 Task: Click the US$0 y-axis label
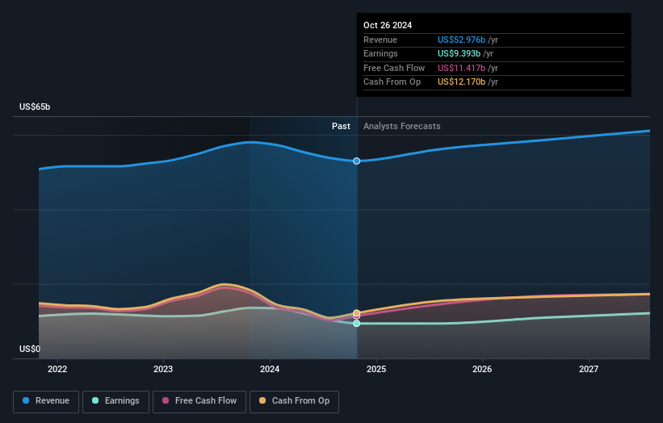tap(30, 349)
